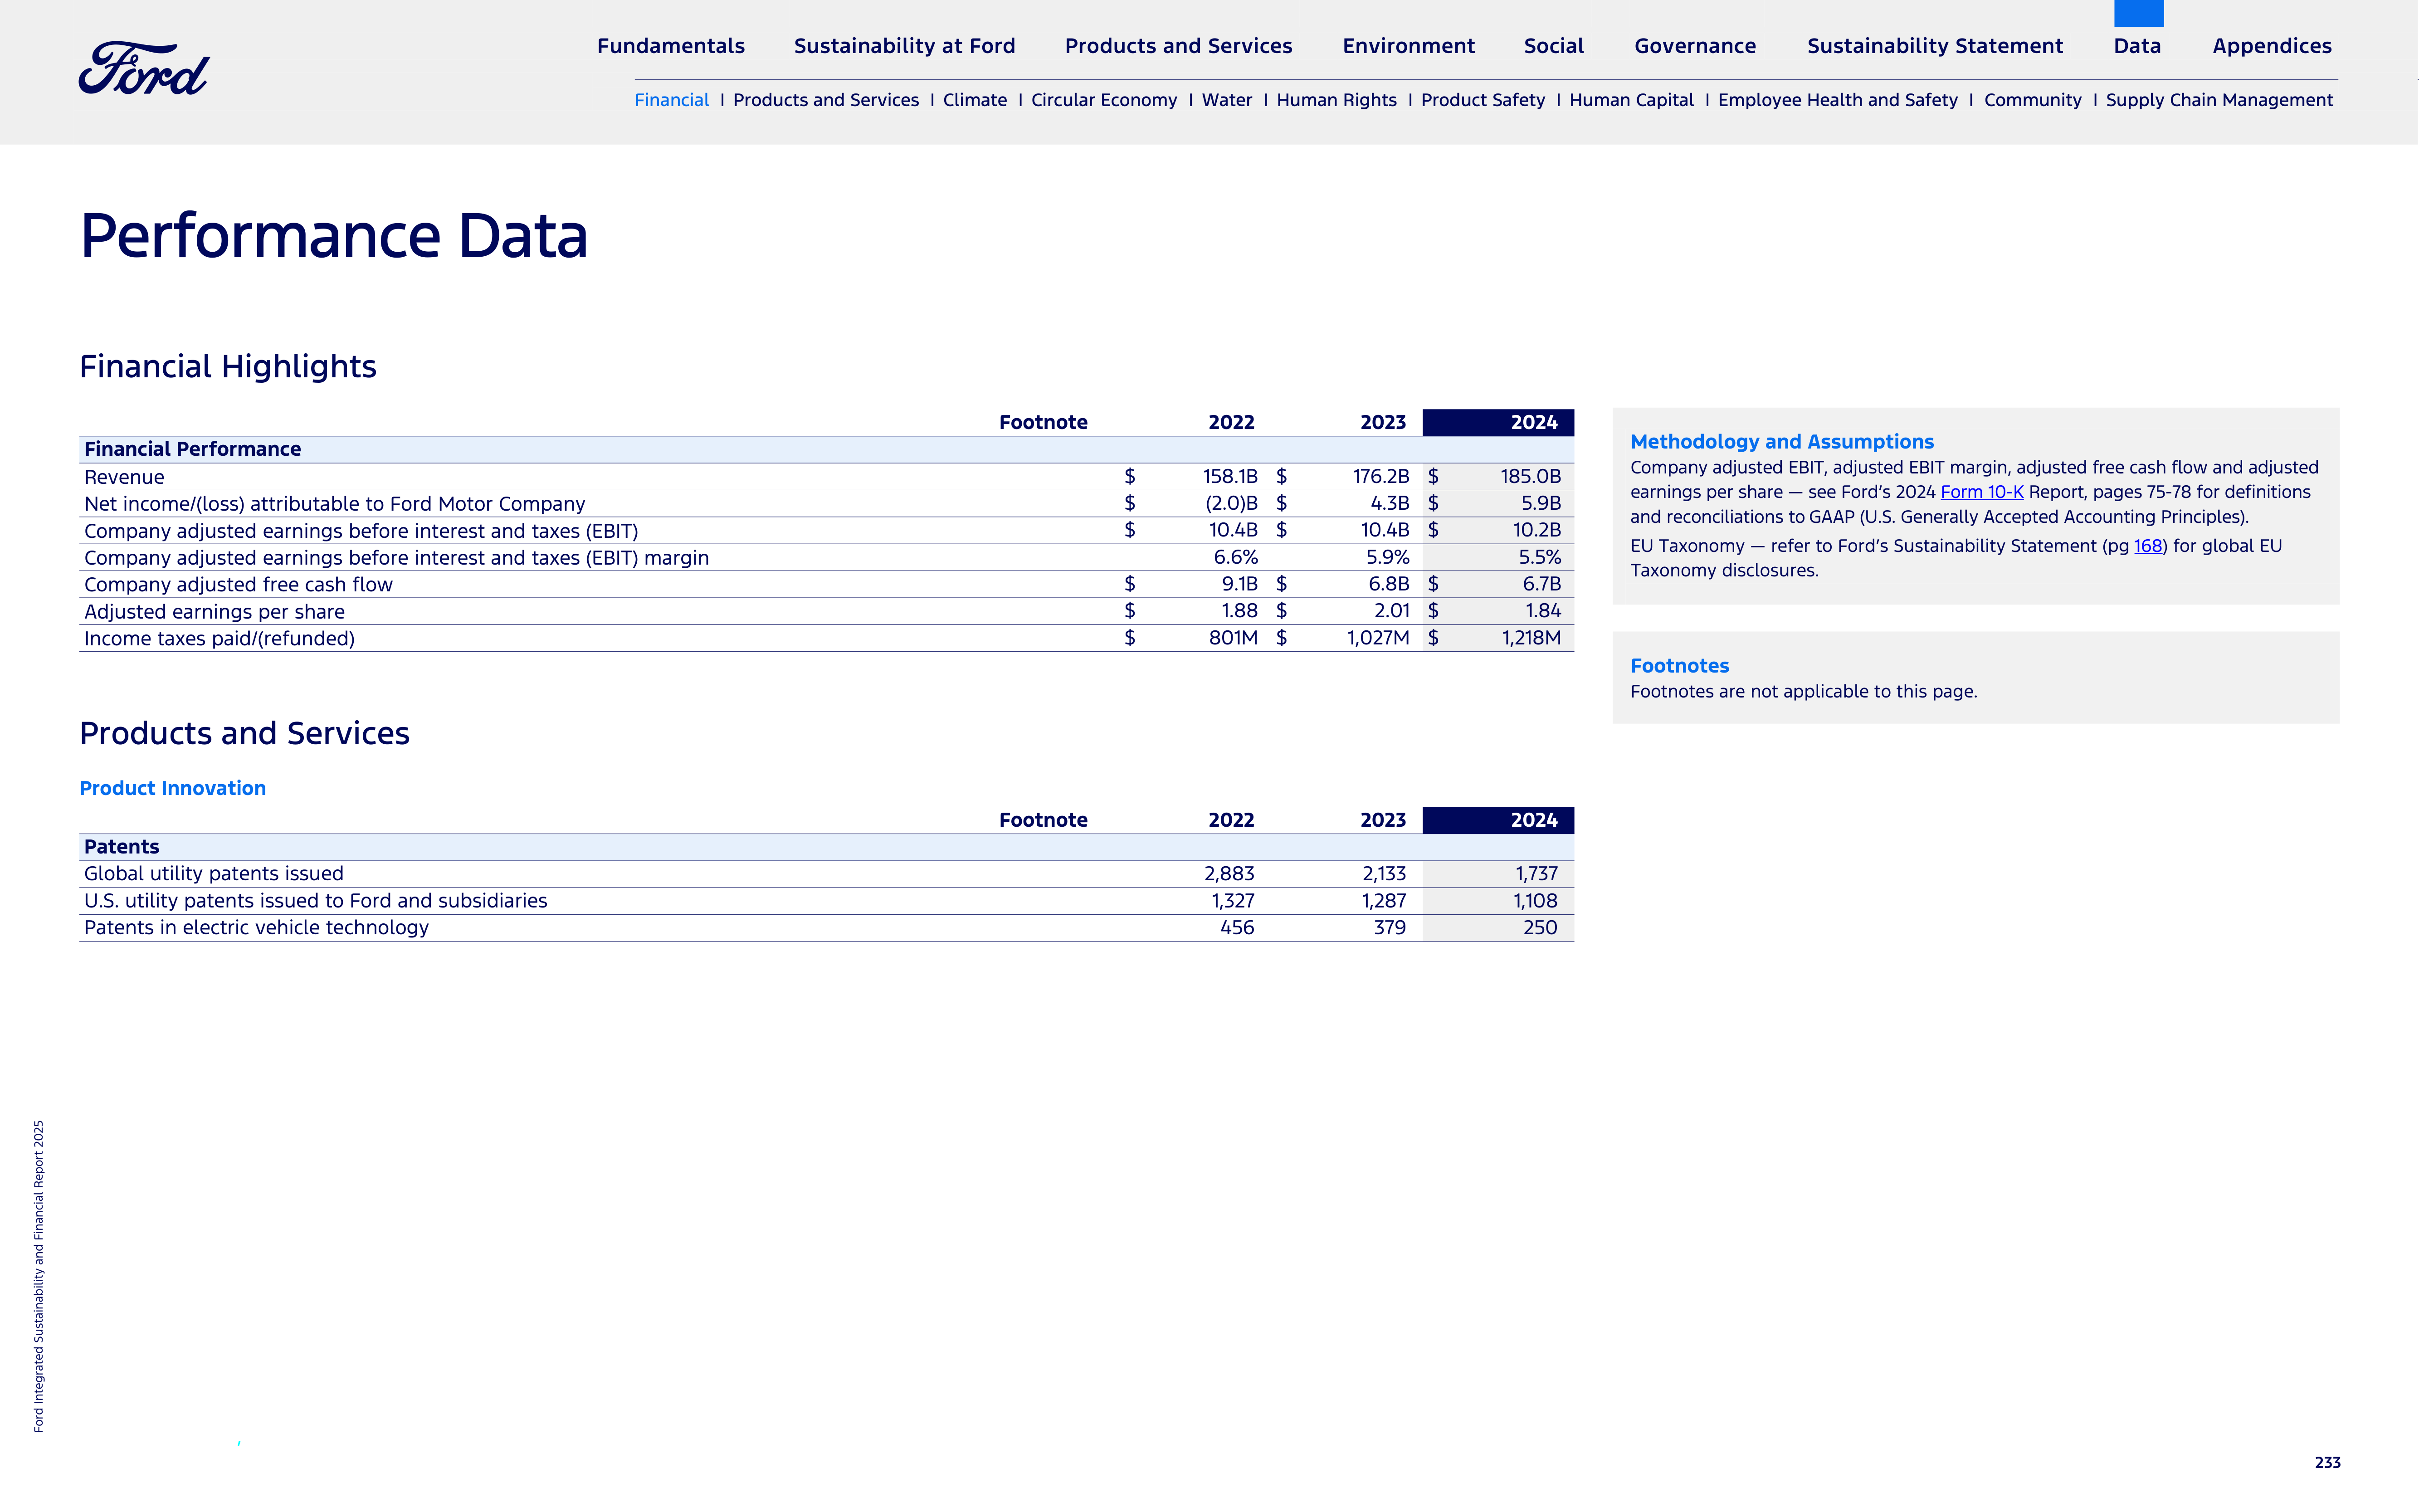This screenshot has height=1512, width=2419.
Task: Open the Appendices section
Action: coord(2271,46)
